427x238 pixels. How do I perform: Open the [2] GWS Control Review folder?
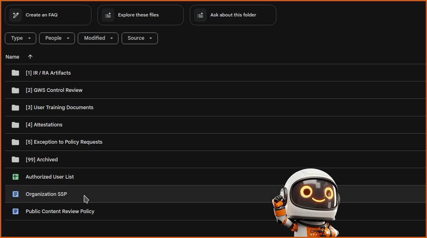215,90
